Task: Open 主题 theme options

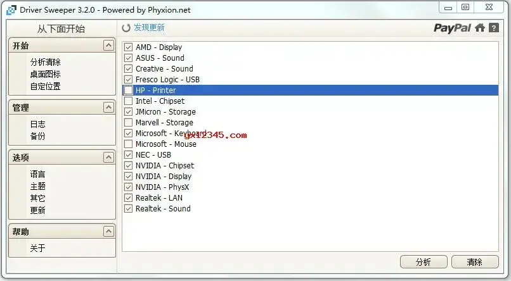Action: coord(38,186)
